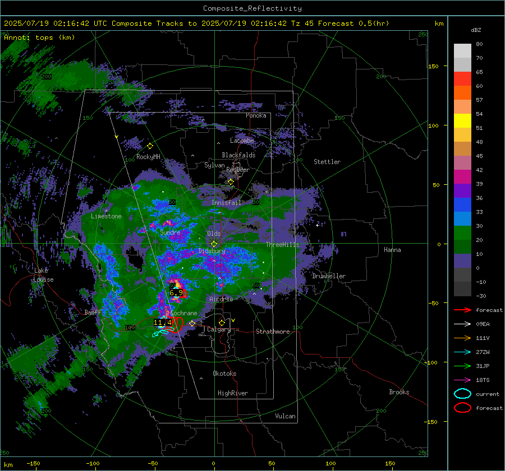Click the magenta 18TS arrow legend icon
Viewport: 505px width, 471px height.
pyautogui.click(x=462, y=380)
